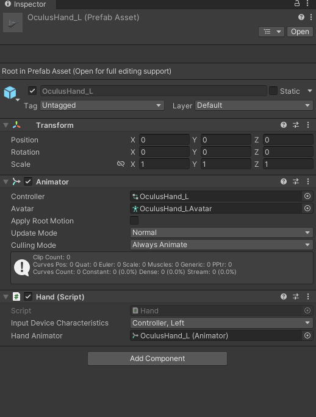Open Animator component three-dot menu

[x=308, y=181]
